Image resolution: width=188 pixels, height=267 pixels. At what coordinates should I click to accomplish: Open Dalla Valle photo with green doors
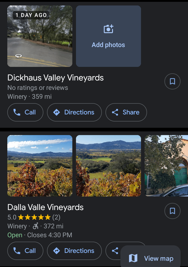click(166, 166)
